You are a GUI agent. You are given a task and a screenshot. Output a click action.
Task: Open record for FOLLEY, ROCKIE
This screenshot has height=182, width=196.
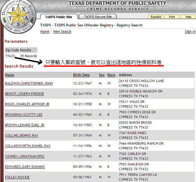[x=17, y=177]
